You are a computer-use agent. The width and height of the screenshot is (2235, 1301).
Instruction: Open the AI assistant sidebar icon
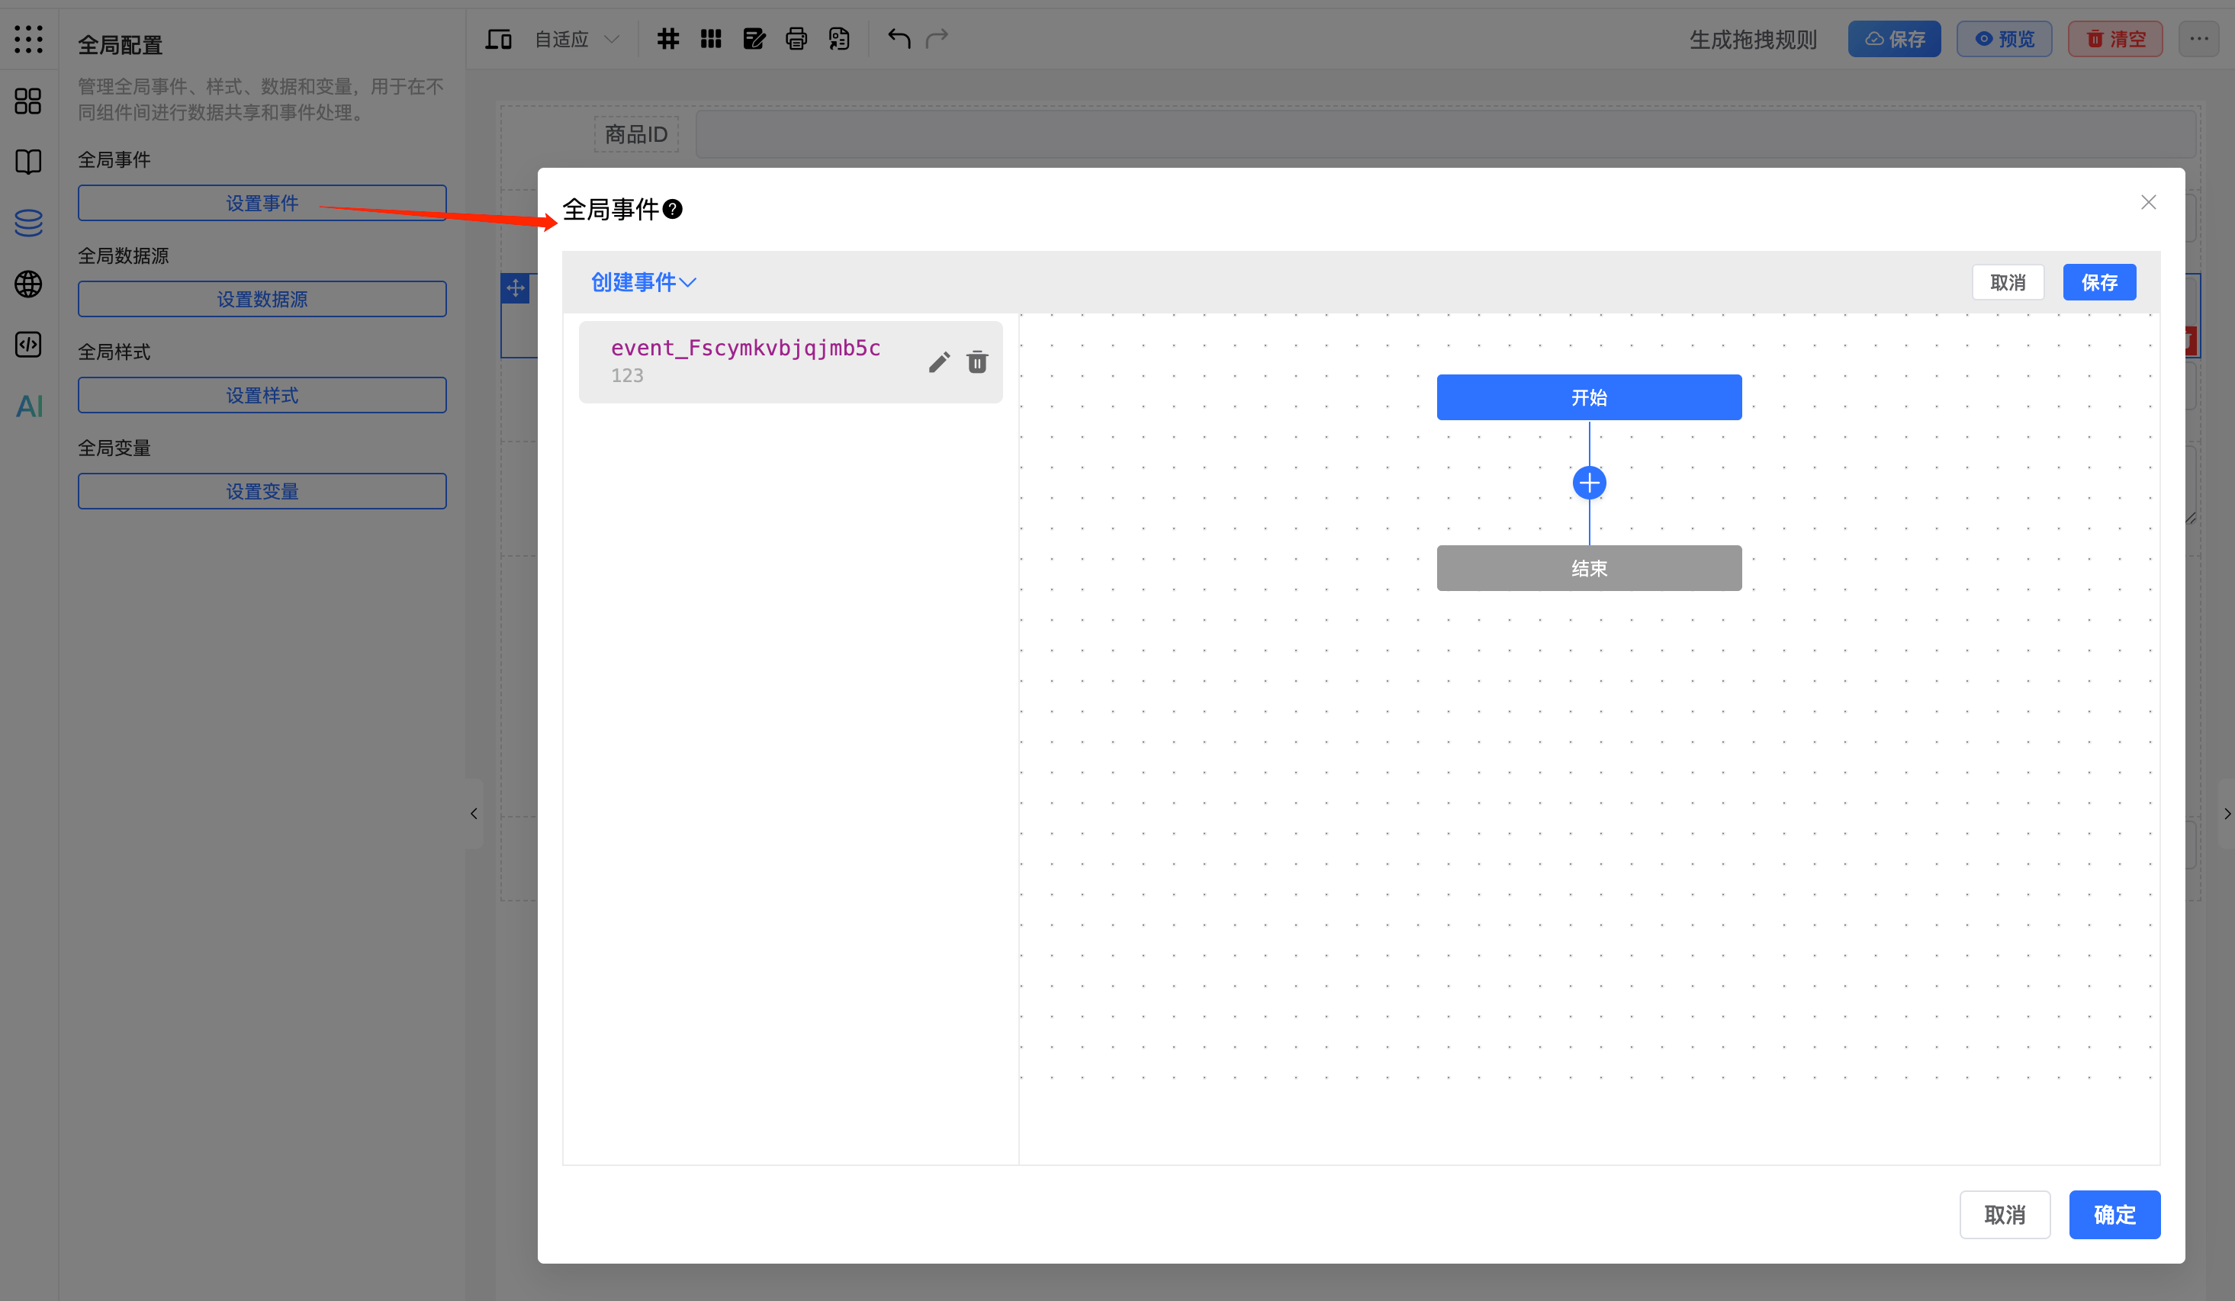pos(28,406)
